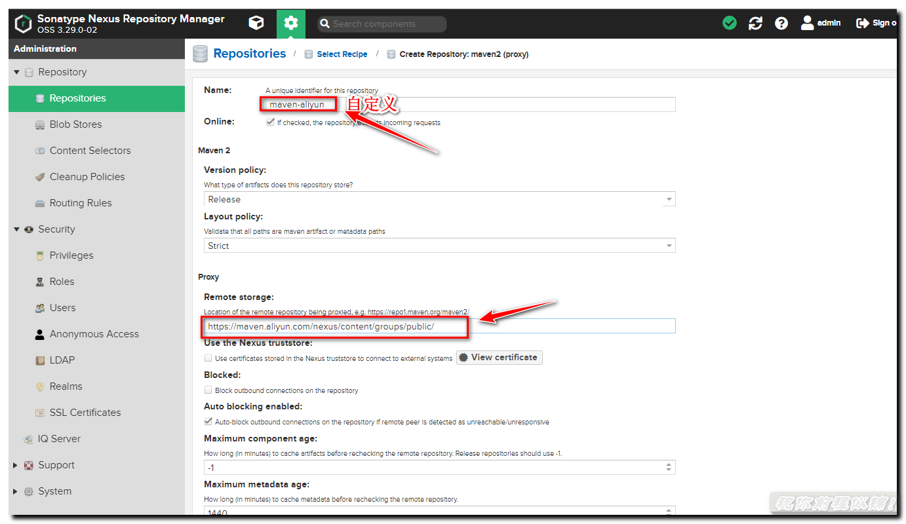This screenshot has width=906, height=524.
Task: Open Routing Rules item
Action: pos(96,203)
